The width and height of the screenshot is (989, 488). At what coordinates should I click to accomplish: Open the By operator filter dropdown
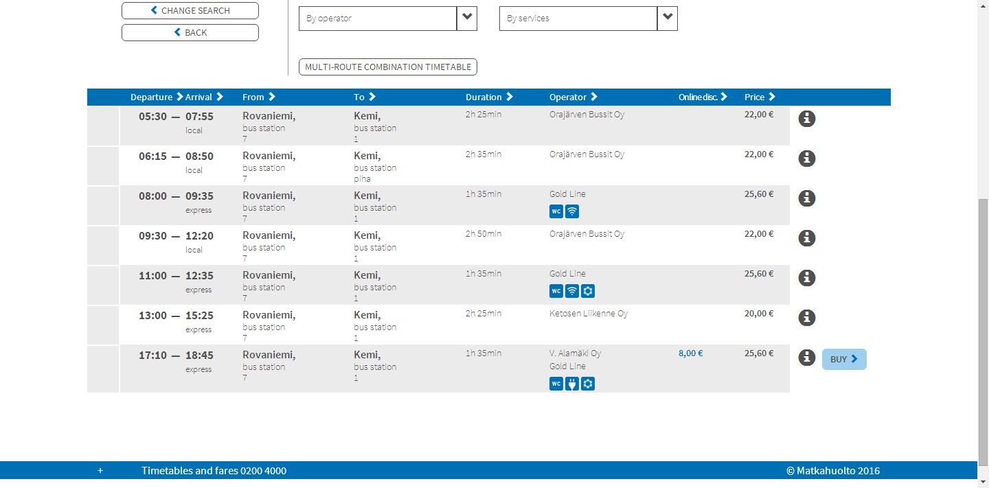pos(388,19)
